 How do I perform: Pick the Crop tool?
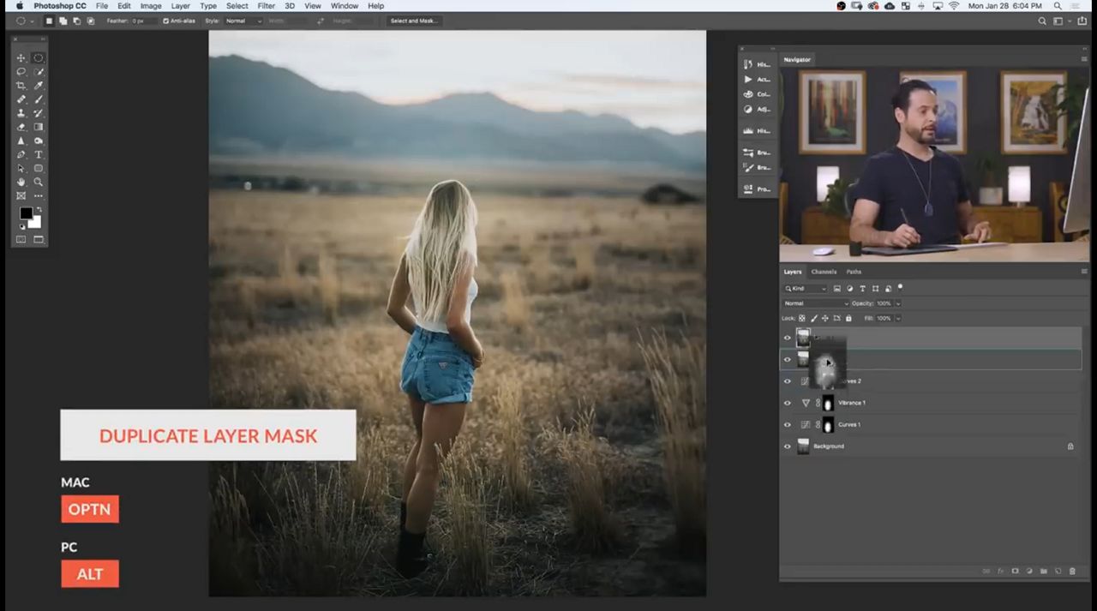tap(21, 86)
